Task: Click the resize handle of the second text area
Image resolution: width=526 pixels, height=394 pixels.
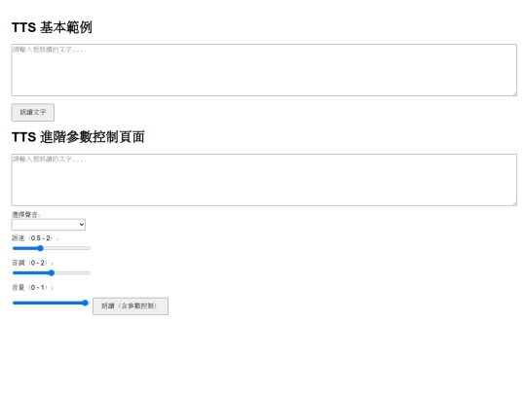Action: pos(514,203)
